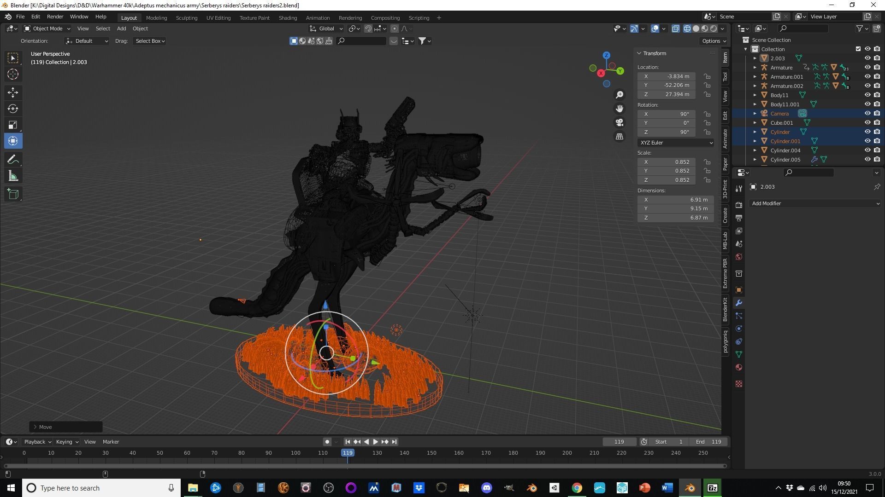This screenshot has height=497, width=885.
Task: Open the Render properties tab icon
Action: [739, 205]
